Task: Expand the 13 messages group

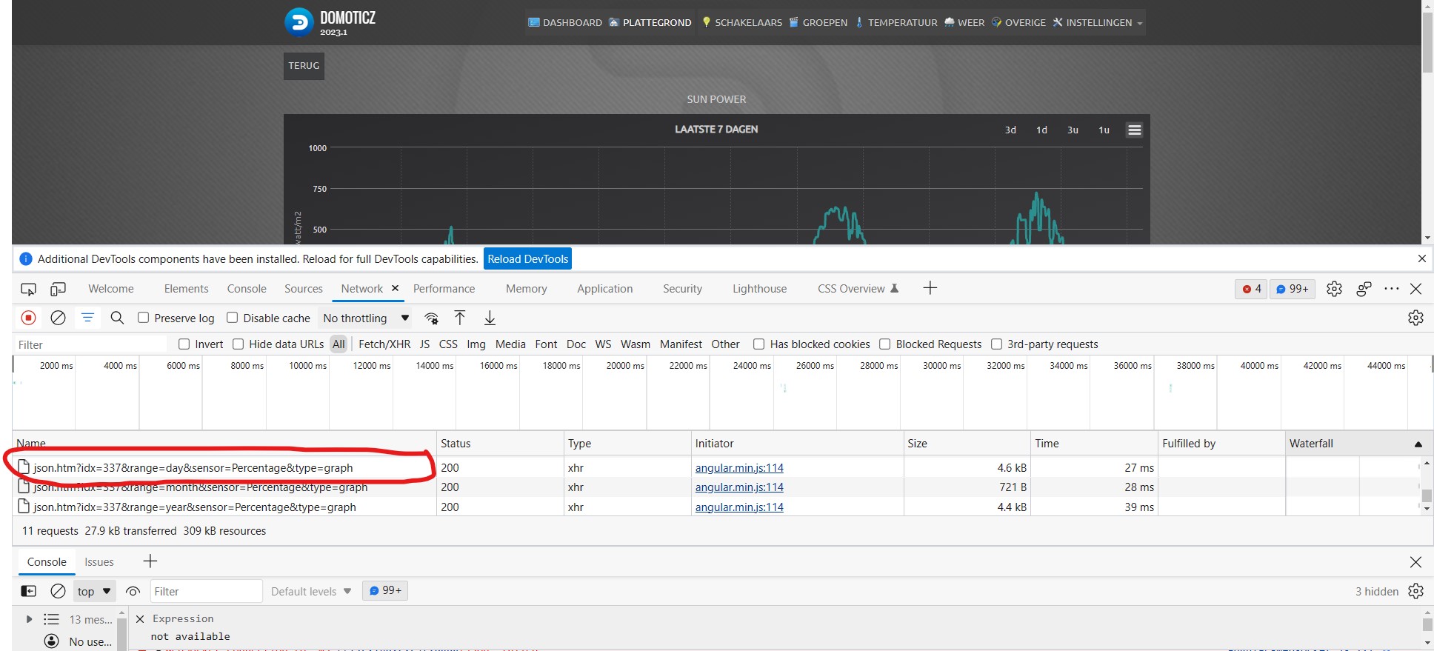Action: pos(29,619)
